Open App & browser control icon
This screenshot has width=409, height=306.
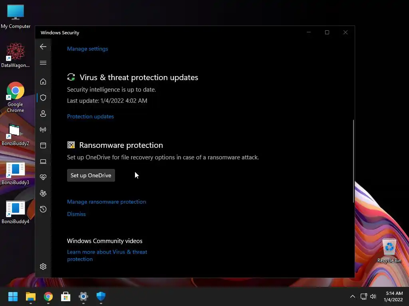pos(43,145)
